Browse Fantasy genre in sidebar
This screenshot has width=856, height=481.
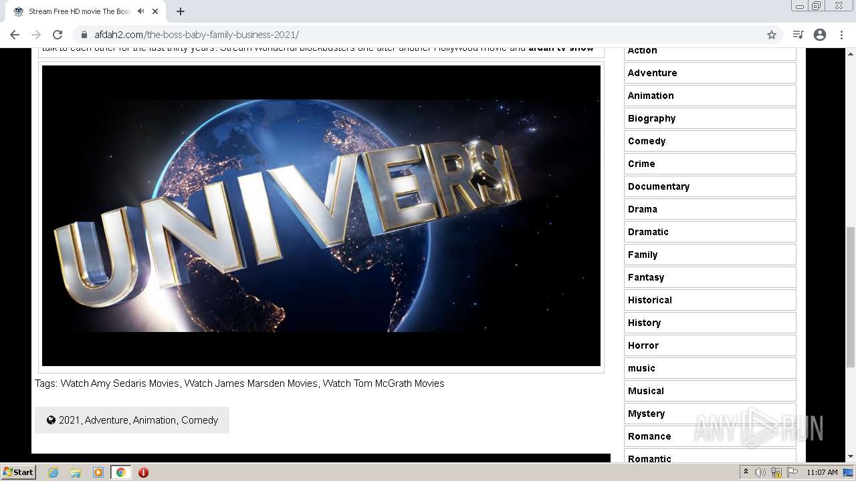click(x=710, y=277)
